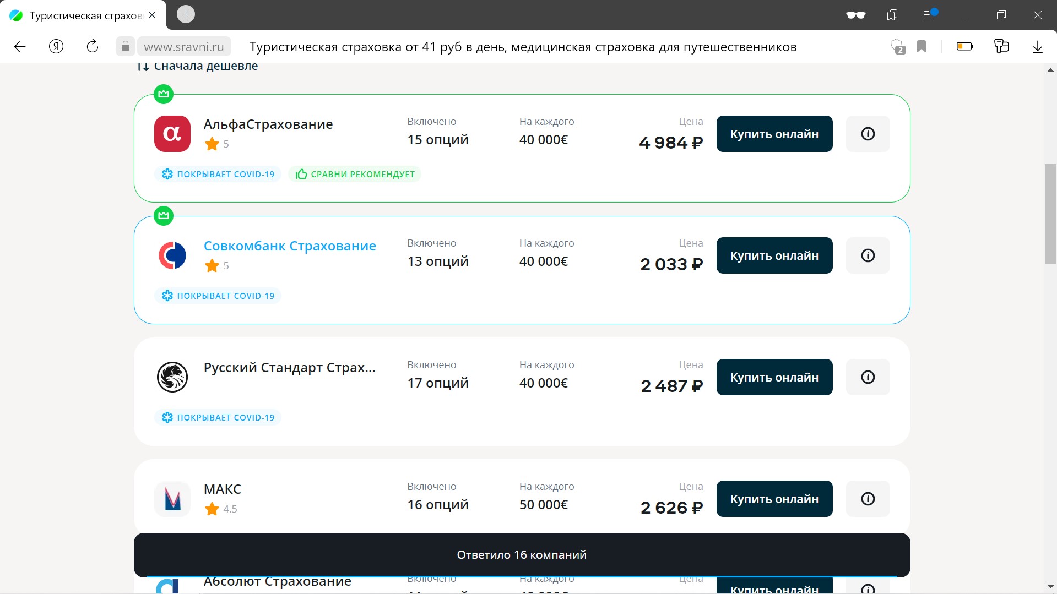1057x594 pixels.
Task: Click the info icon for АльфаСтрахование
Action: pos(868,134)
